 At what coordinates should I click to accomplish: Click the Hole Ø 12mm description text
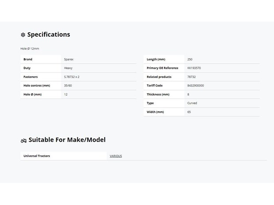tap(30, 48)
